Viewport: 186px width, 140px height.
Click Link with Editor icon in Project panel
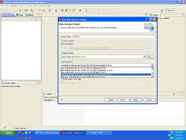pyautogui.click(x=36, y=19)
